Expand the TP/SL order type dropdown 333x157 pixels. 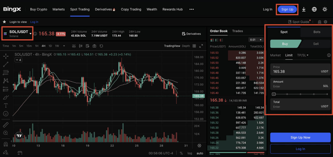(x=303, y=55)
